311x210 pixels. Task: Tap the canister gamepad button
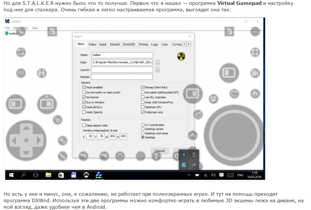tap(255, 73)
